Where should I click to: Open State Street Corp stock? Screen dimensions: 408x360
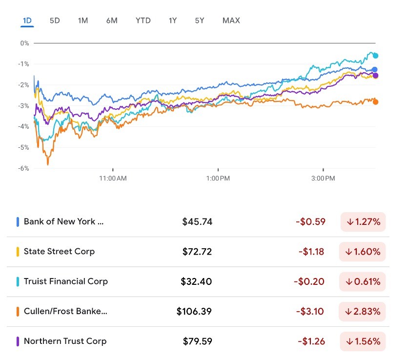pos(59,251)
